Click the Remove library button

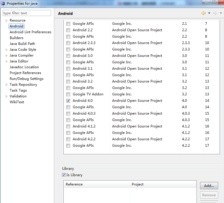coord(209,195)
